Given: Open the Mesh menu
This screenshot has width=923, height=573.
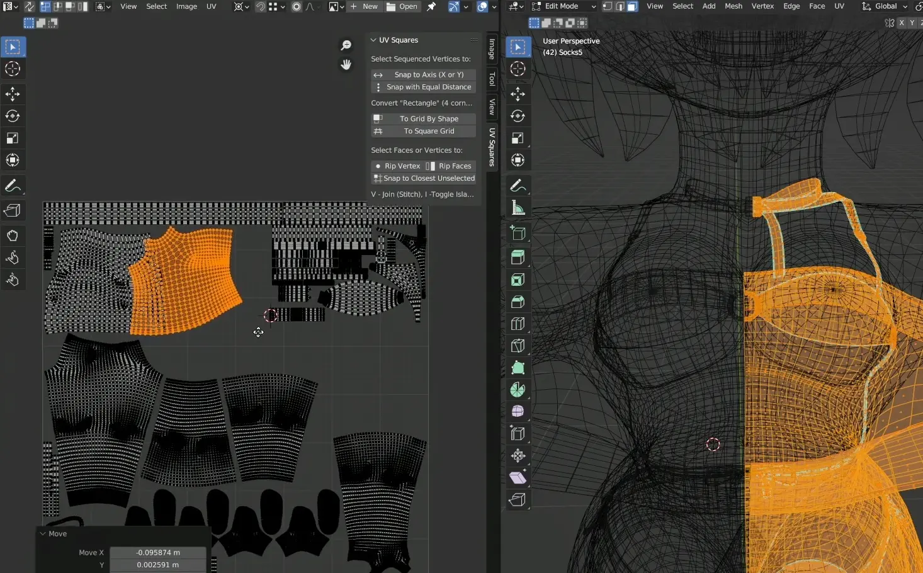Looking at the screenshot, I should point(733,6).
